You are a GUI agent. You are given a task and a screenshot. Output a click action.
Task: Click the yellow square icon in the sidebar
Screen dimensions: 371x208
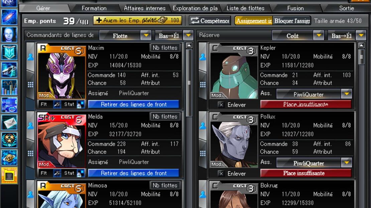click(9, 175)
